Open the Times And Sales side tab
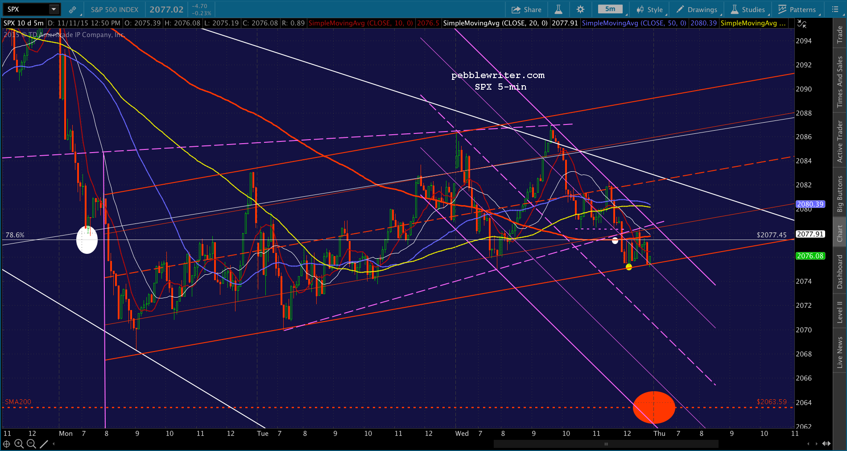This screenshot has height=451, width=847. [x=840, y=81]
